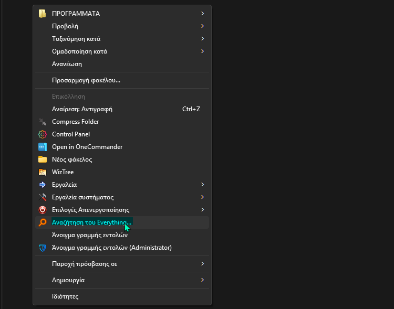Click the Everything search magnifier icon
This screenshot has height=309, width=394.
tap(43, 222)
